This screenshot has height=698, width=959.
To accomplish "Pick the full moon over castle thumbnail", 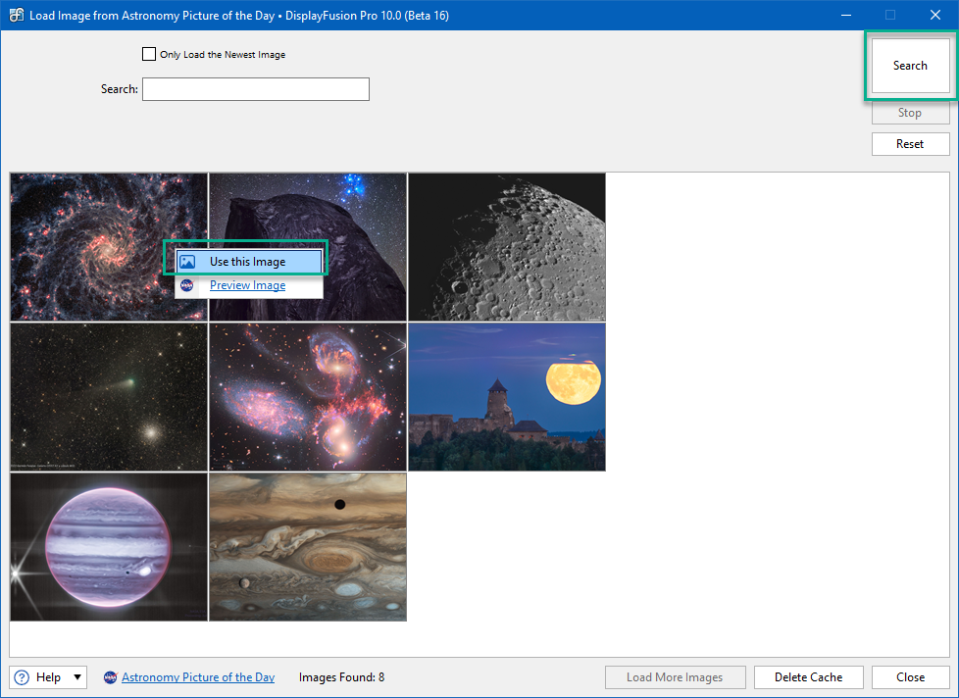I will coord(506,397).
